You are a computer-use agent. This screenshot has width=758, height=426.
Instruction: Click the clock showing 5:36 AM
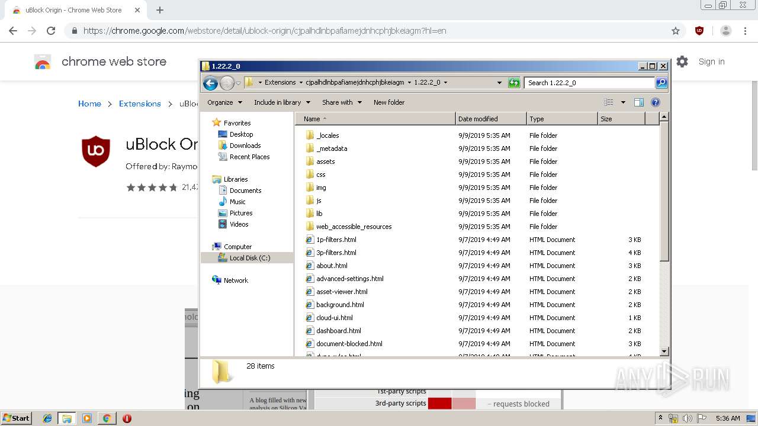coord(727,418)
